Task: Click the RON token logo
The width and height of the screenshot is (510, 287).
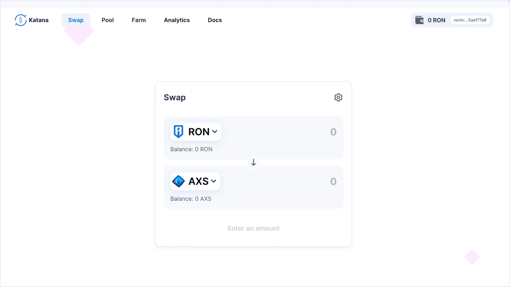Action: click(178, 132)
